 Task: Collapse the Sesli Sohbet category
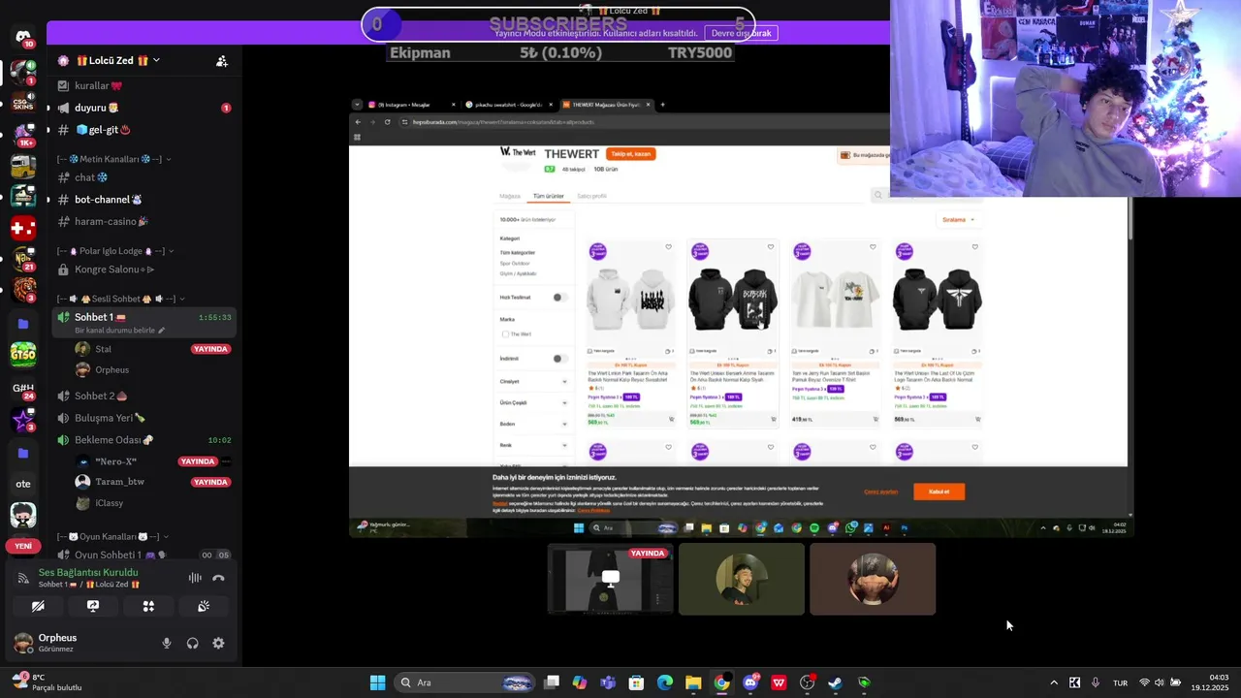(x=121, y=299)
